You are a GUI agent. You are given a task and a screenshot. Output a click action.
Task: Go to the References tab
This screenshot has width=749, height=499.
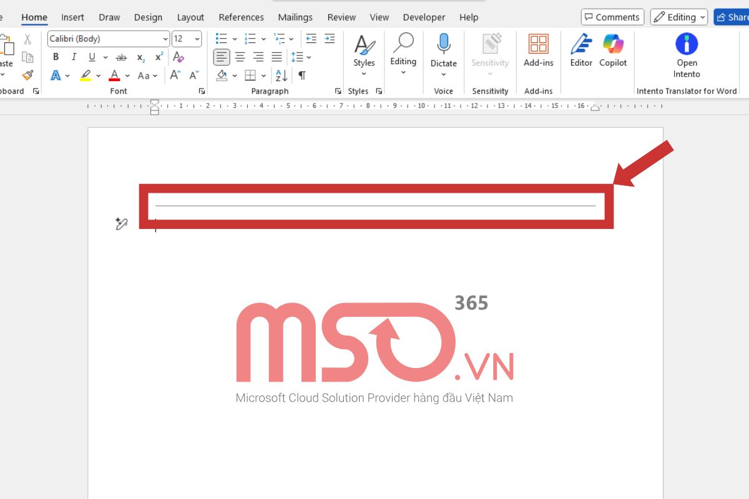click(x=241, y=17)
